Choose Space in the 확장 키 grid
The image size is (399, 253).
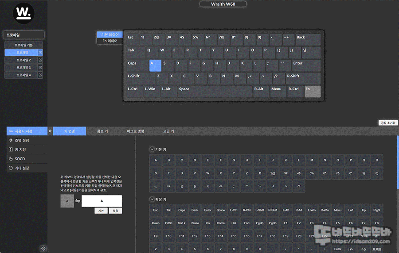tap(221, 211)
